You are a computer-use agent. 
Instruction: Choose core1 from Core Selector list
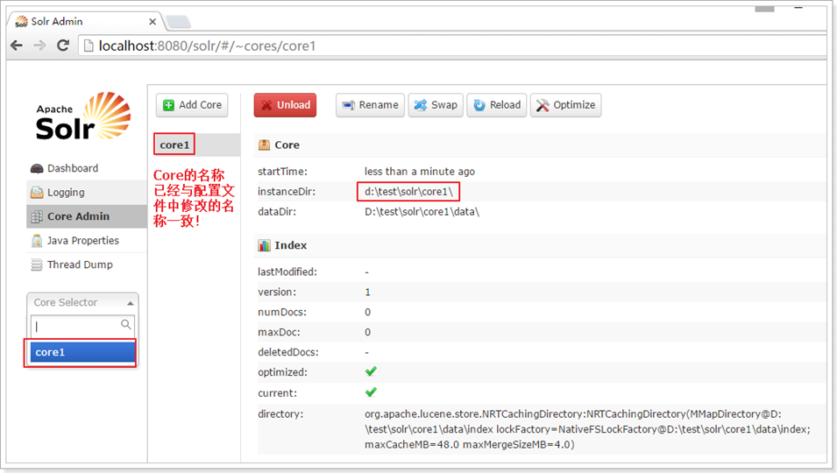[x=82, y=352]
